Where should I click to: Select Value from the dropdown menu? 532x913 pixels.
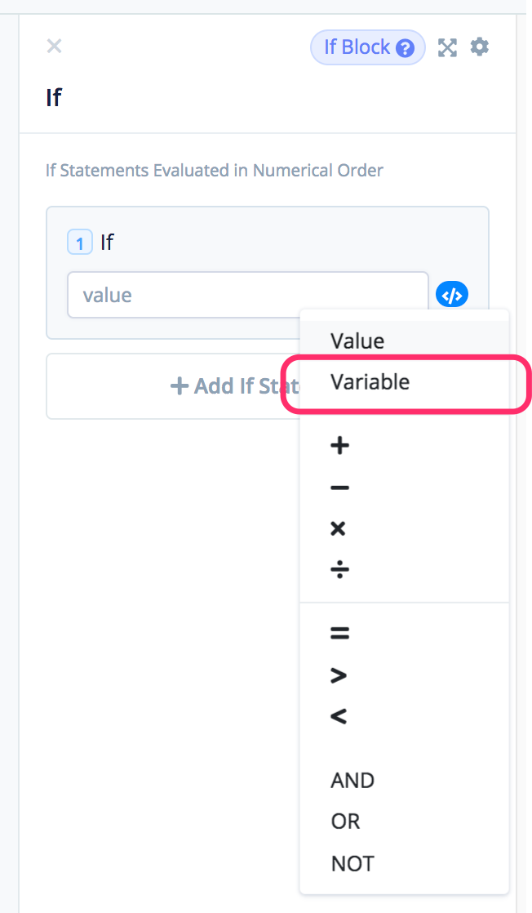point(357,341)
